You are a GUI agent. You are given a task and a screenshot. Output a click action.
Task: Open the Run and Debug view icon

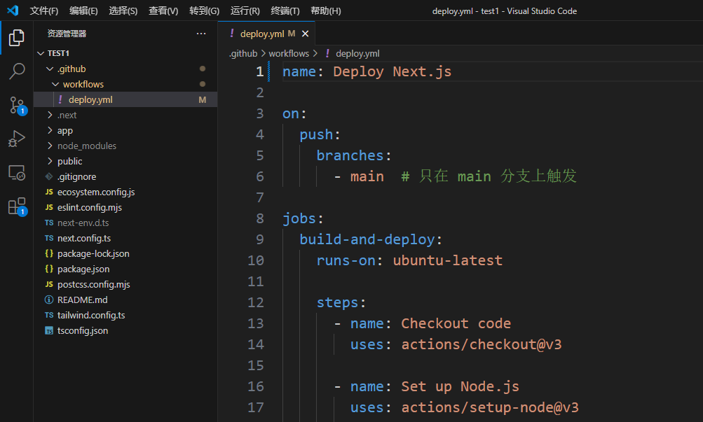pos(17,139)
